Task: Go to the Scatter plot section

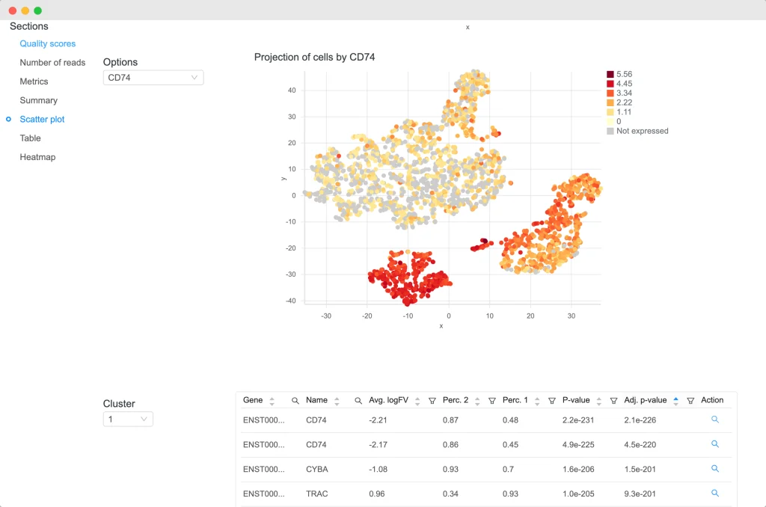Action: [x=42, y=120]
